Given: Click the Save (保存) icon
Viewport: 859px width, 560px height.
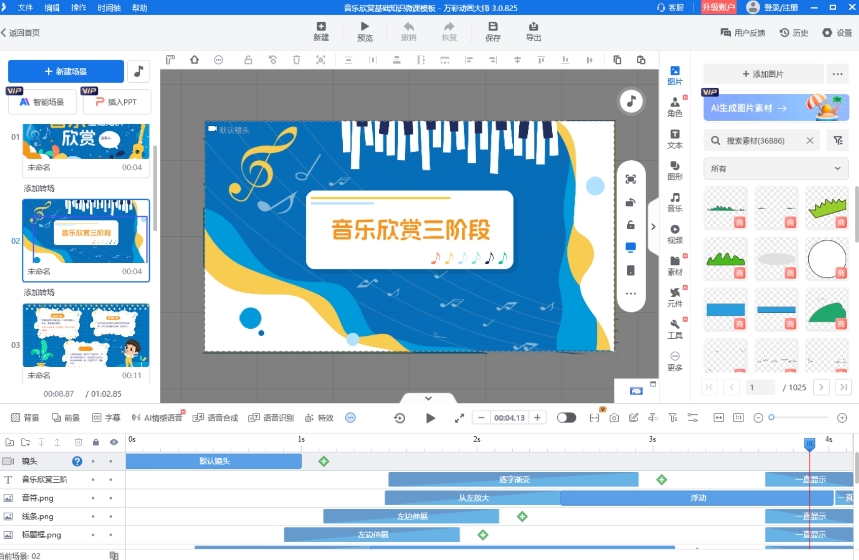Looking at the screenshot, I should [x=492, y=31].
